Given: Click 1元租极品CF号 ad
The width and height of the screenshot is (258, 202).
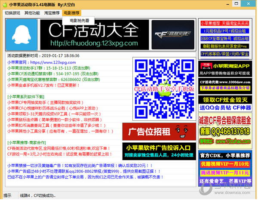Looking at the screenshot, I should coord(224,31).
